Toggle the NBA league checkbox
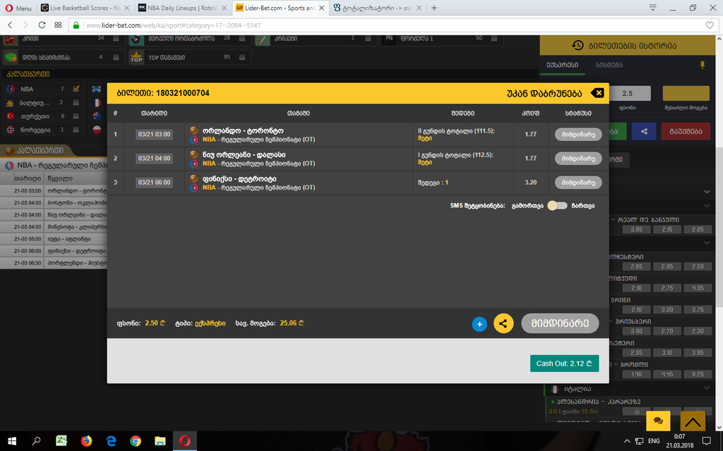Screen dimensions: 723x451 [x=76, y=88]
